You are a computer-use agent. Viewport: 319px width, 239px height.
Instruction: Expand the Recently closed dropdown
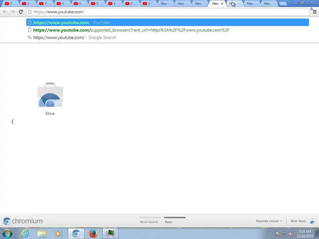click(x=269, y=221)
